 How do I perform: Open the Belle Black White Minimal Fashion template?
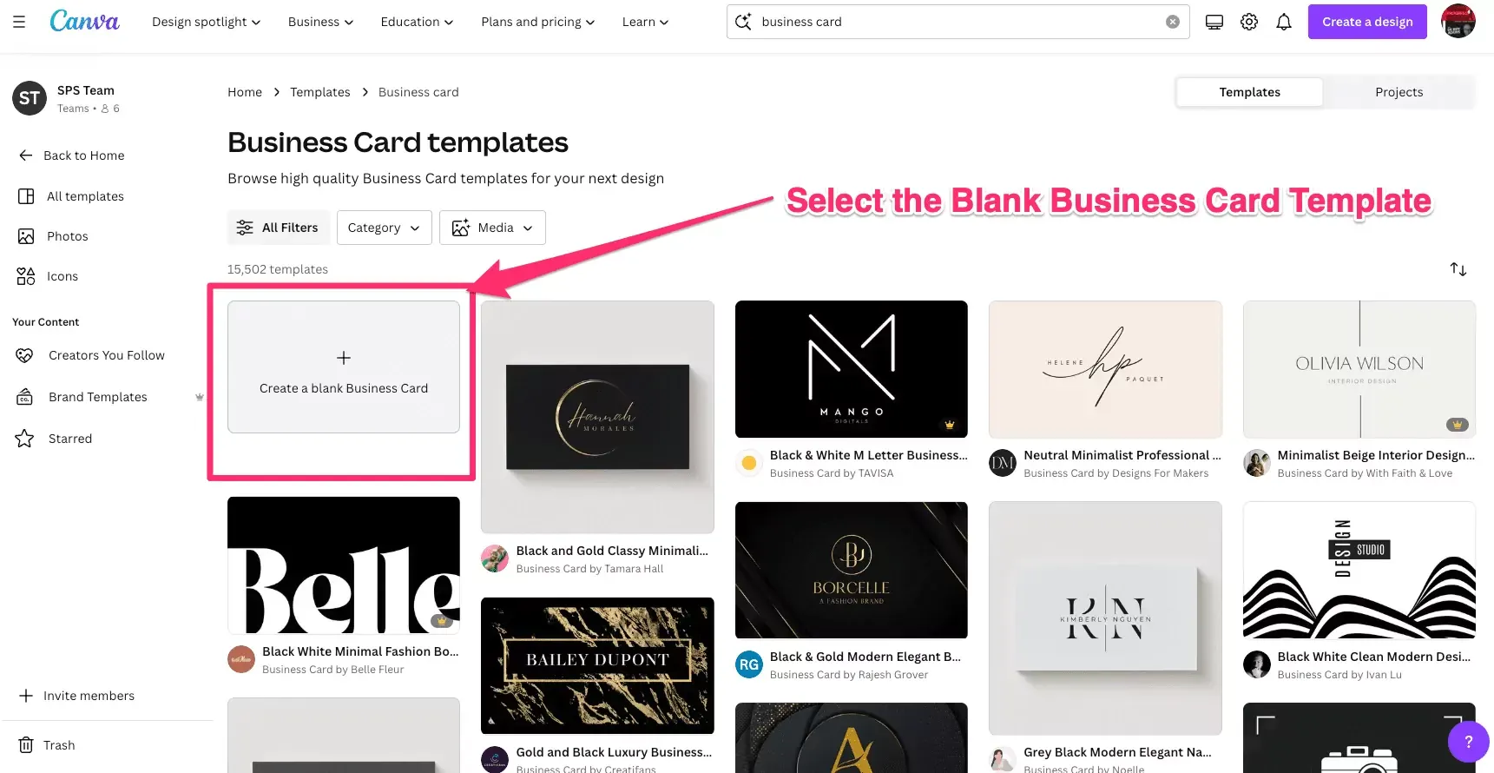coord(344,565)
